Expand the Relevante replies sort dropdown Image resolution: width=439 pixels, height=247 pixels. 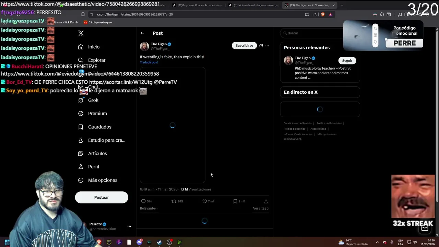point(149,209)
